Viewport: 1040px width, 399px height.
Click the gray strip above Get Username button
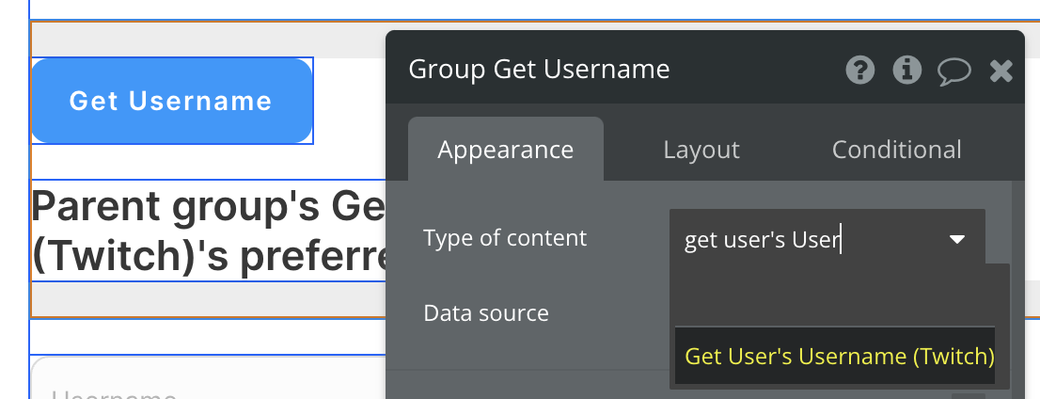[x=207, y=40]
